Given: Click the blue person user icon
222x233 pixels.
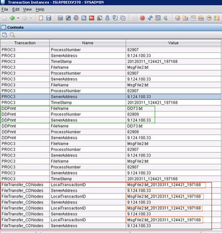Looking at the screenshot, I should (107, 18).
